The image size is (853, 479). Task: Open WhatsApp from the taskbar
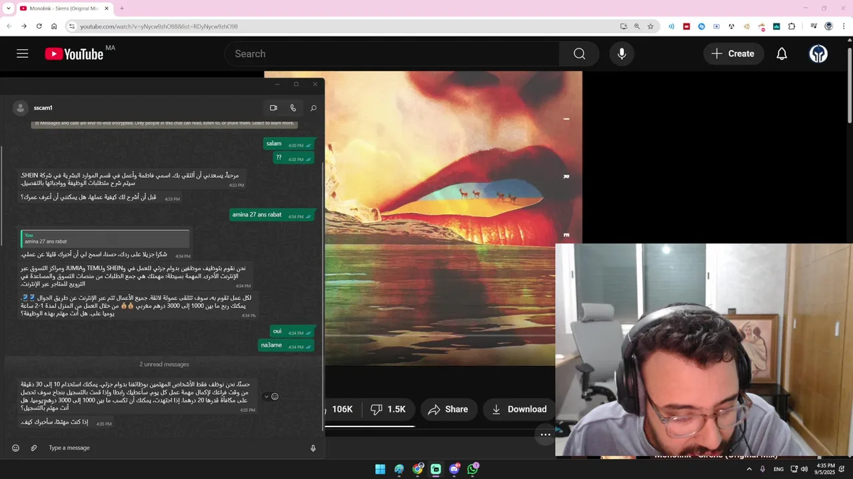472,469
